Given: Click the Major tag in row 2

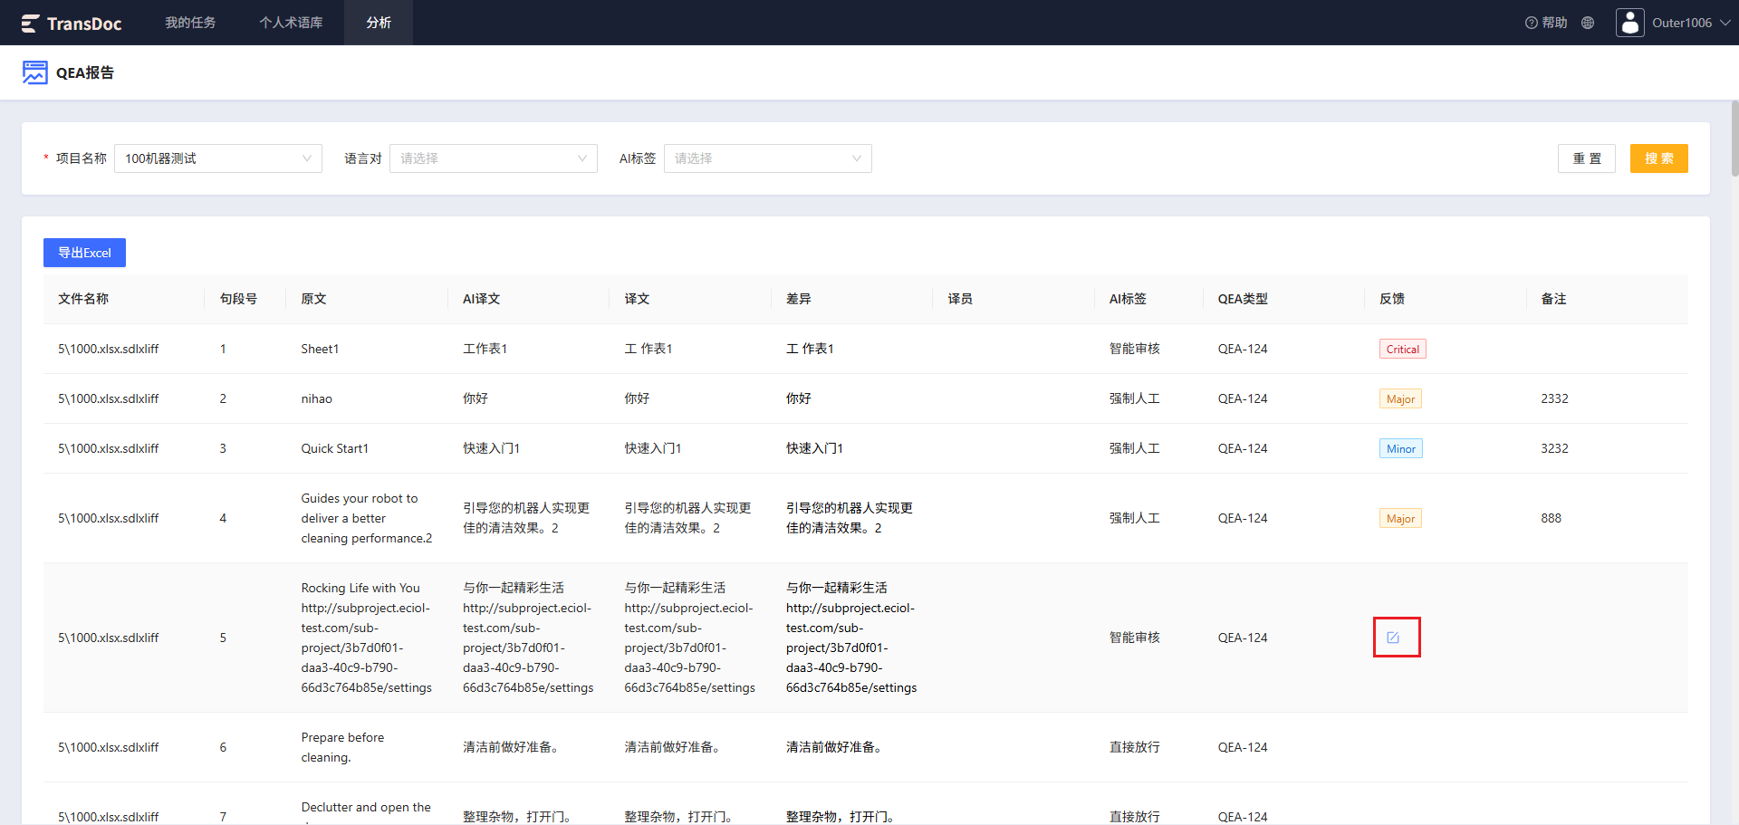Looking at the screenshot, I should [x=1400, y=398].
